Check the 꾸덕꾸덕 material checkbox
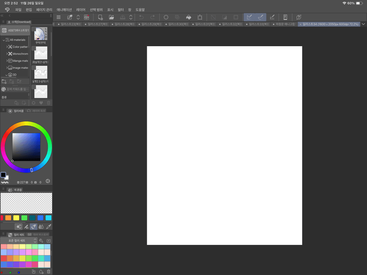Screen dimensions: 367x275 34,29
